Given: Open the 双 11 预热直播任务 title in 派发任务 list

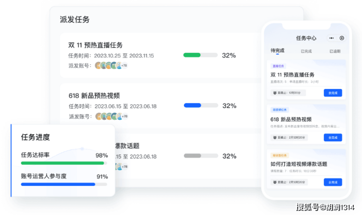Looking at the screenshot, I should coord(96,45).
